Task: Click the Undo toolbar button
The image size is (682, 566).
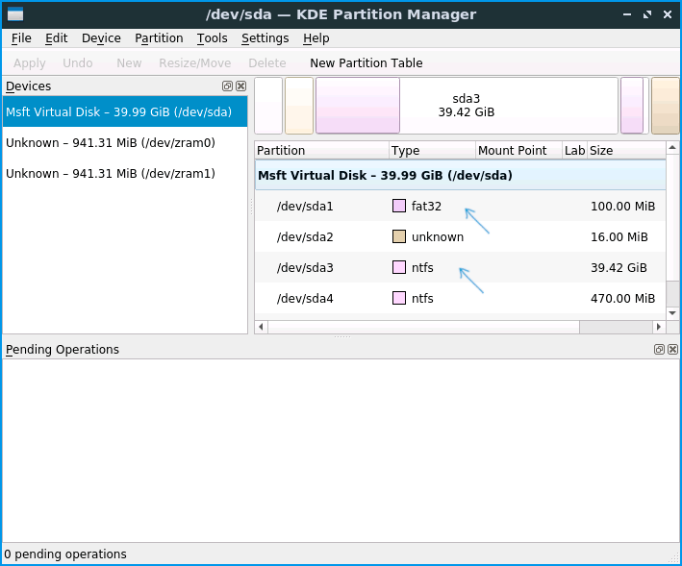Action: 77,63
